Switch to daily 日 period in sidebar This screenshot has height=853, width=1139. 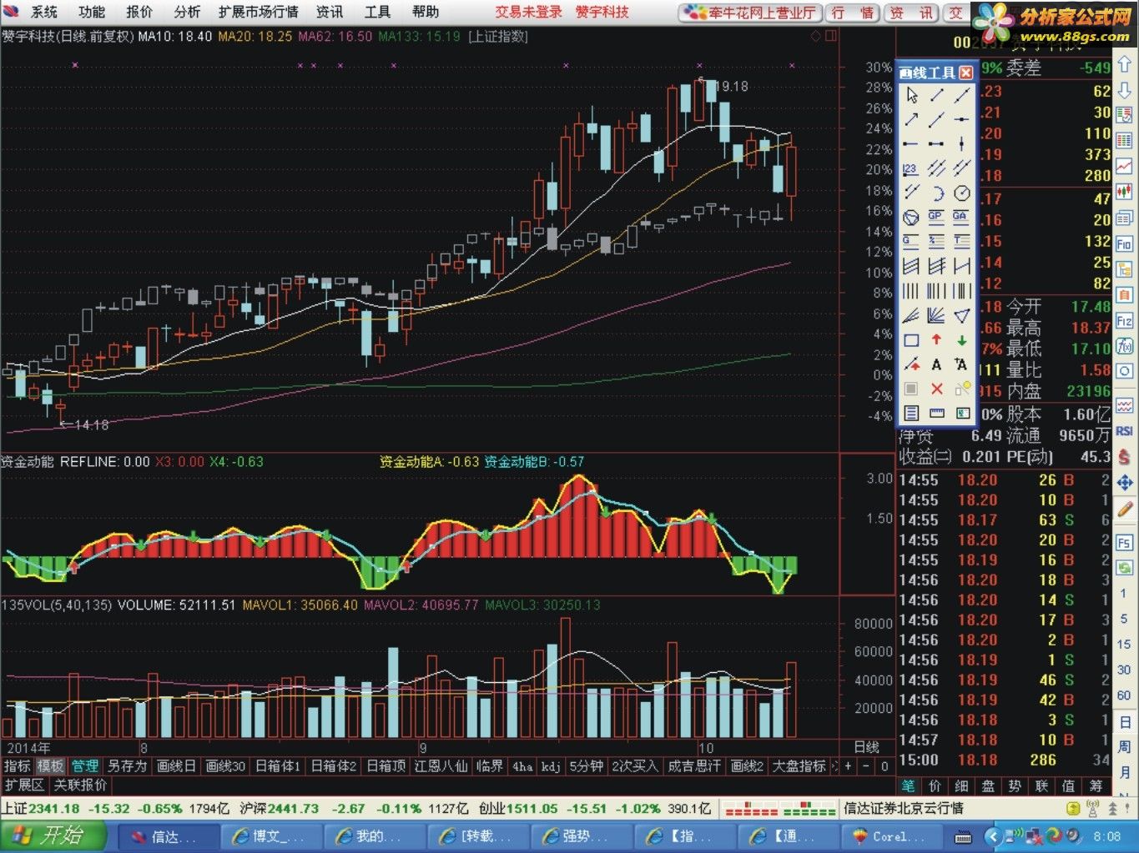(x=1124, y=722)
